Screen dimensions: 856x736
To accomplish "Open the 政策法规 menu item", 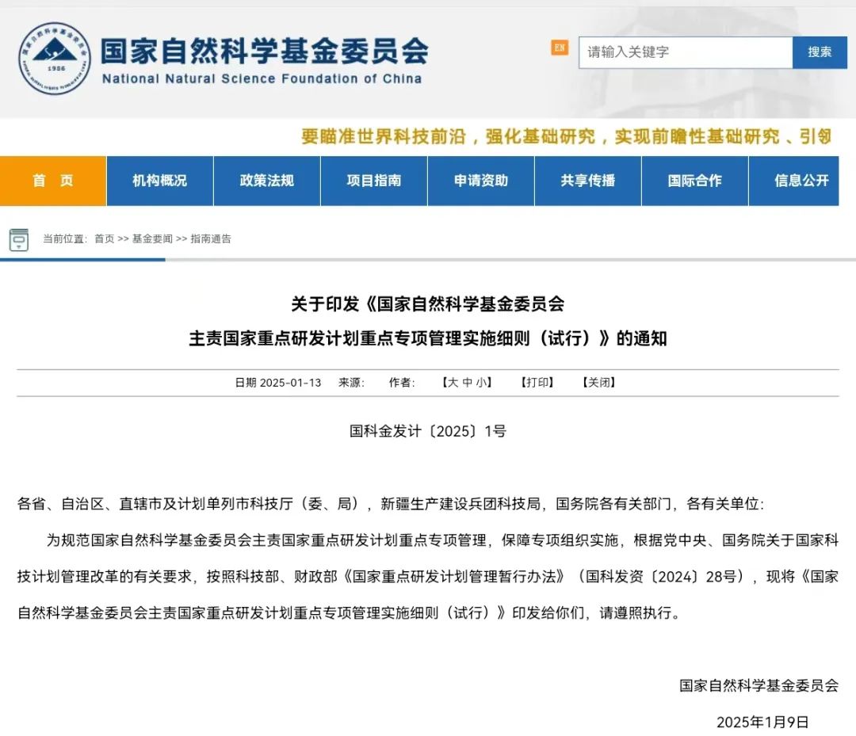I will click(x=267, y=181).
